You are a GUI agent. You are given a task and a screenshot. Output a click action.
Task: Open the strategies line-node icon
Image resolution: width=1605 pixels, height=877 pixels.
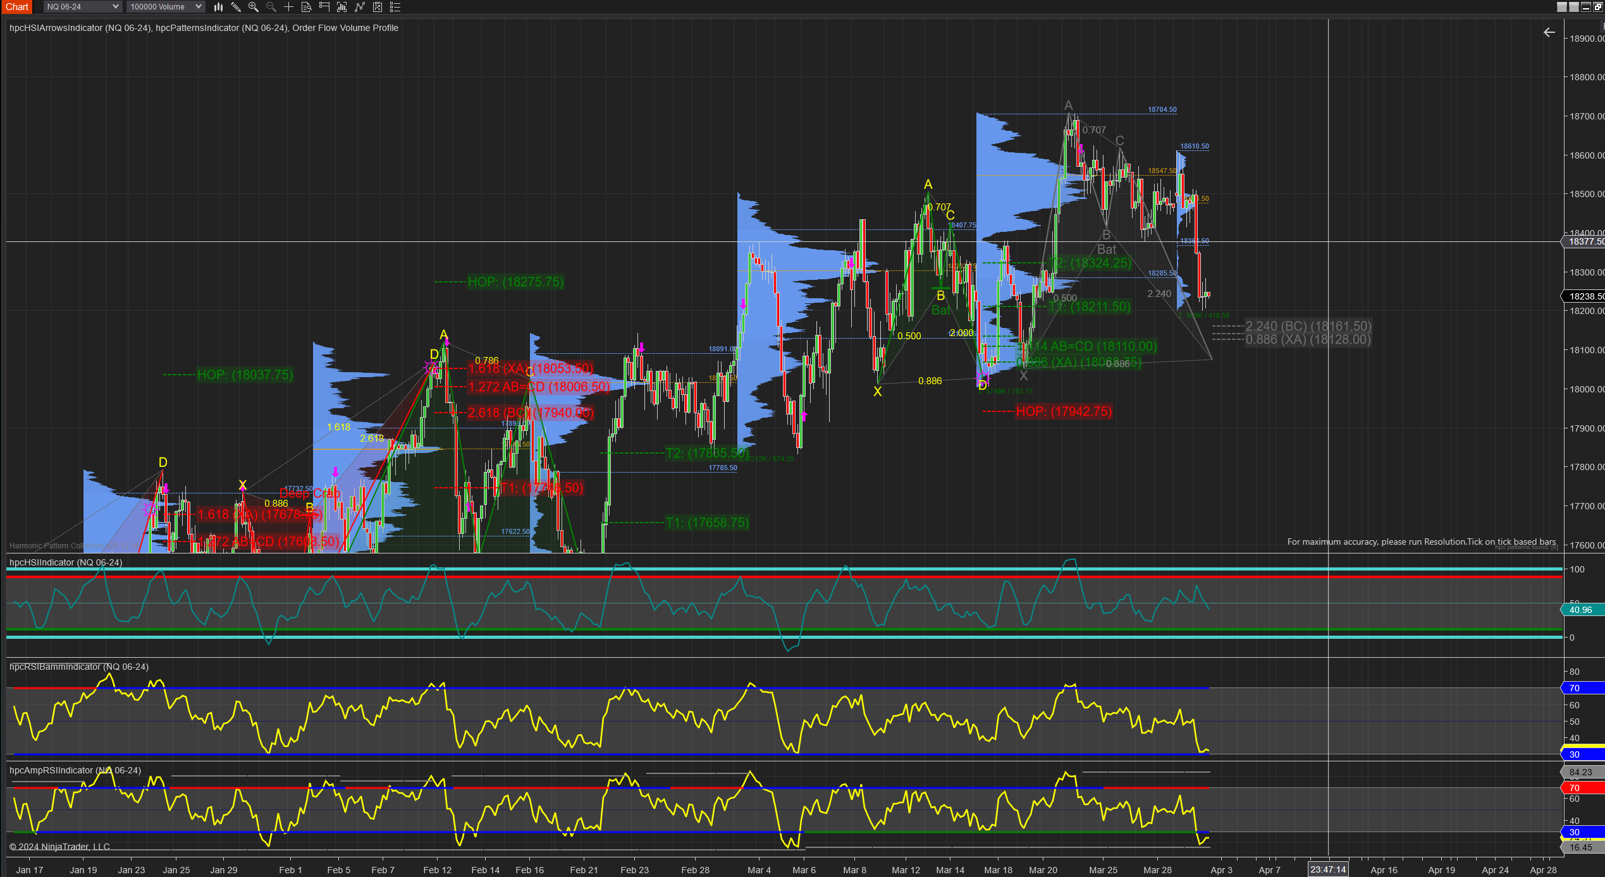click(360, 7)
